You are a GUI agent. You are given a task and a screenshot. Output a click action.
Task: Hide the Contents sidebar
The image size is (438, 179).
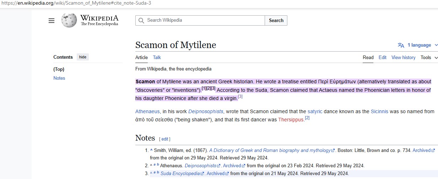click(x=83, y=57)
